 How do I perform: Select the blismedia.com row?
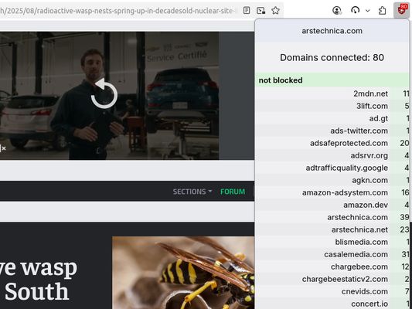pos(332,242)
